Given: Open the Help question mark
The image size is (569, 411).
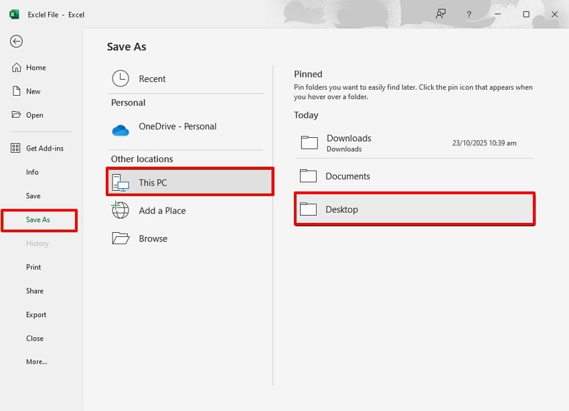Looking at the screenshot, I should pos(469,14).
